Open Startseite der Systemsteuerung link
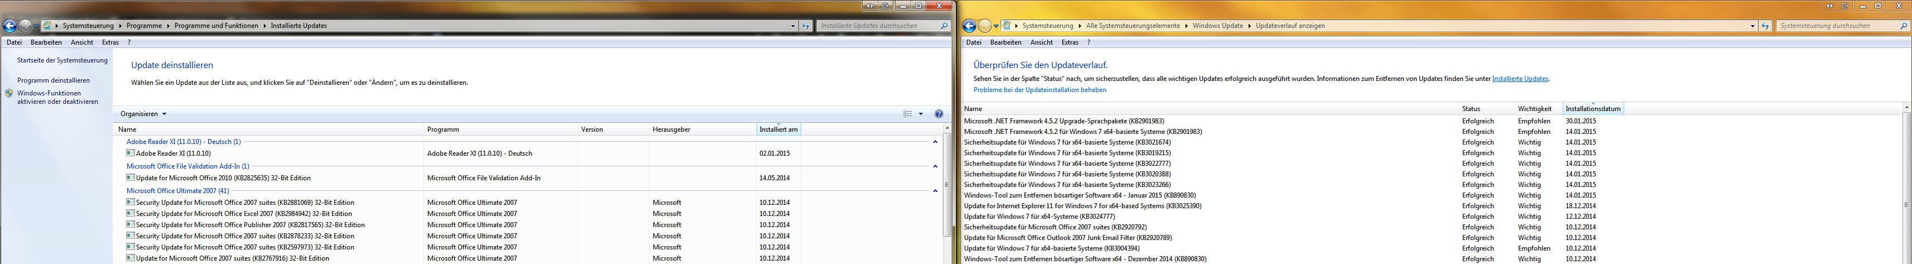 coord(63,60)
